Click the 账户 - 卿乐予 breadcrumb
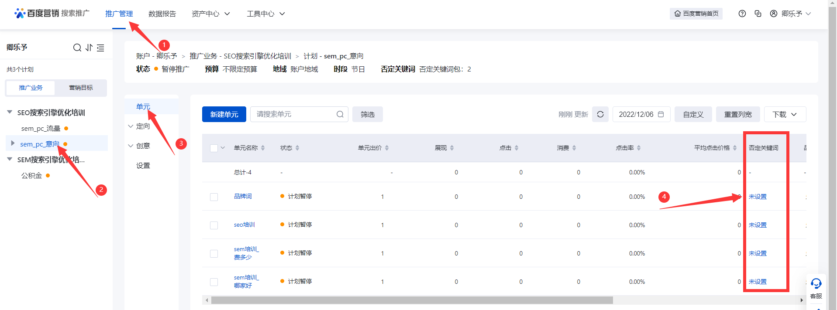The width and height of the screenshot is (837, 310). (157, 56)
